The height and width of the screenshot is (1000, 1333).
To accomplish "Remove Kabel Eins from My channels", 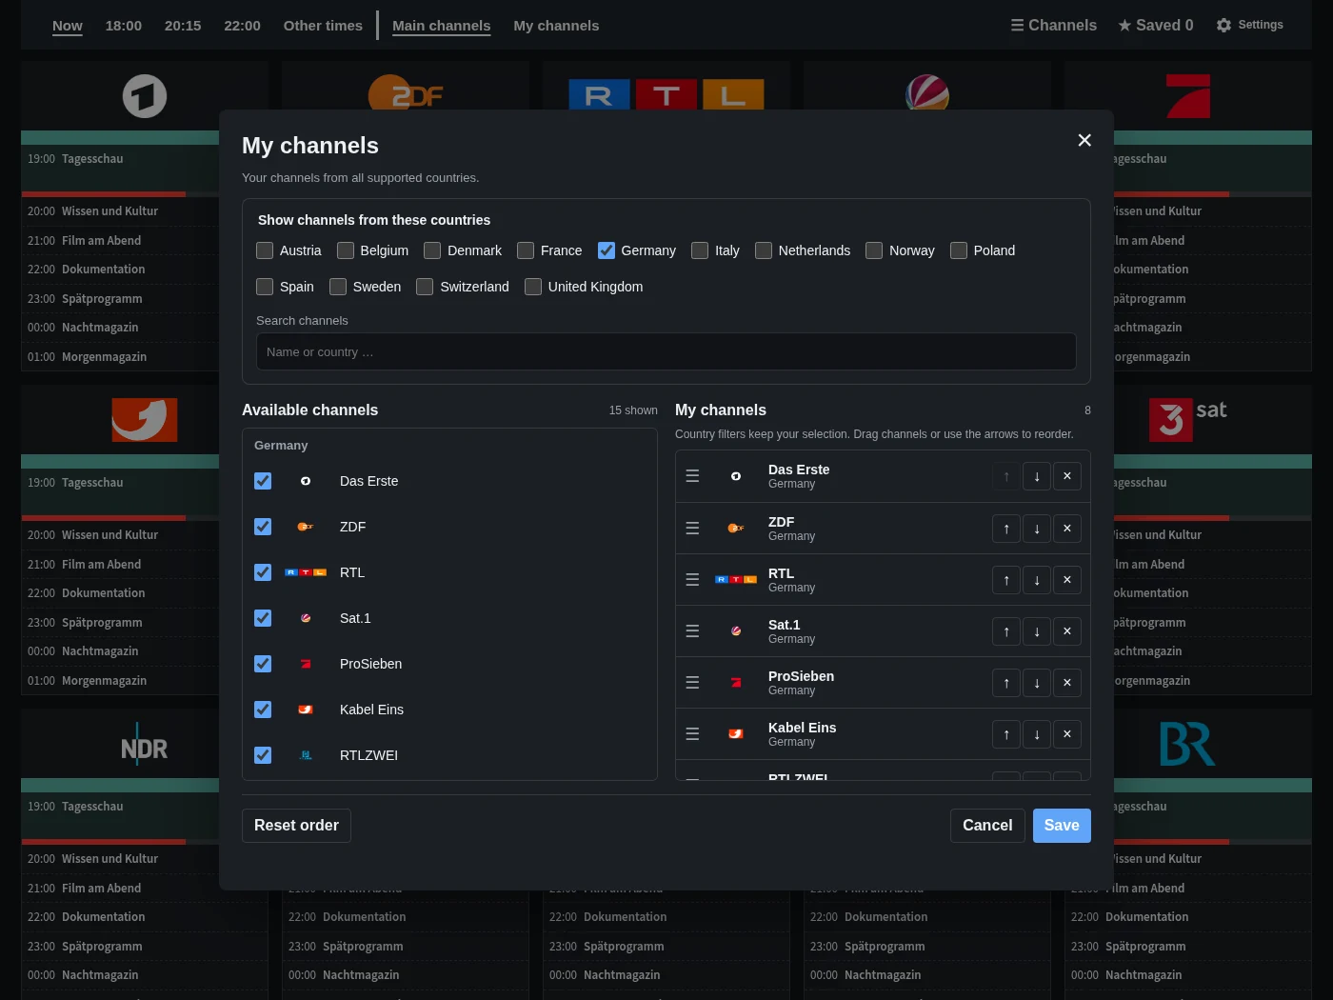I will tap(1067, 734).
